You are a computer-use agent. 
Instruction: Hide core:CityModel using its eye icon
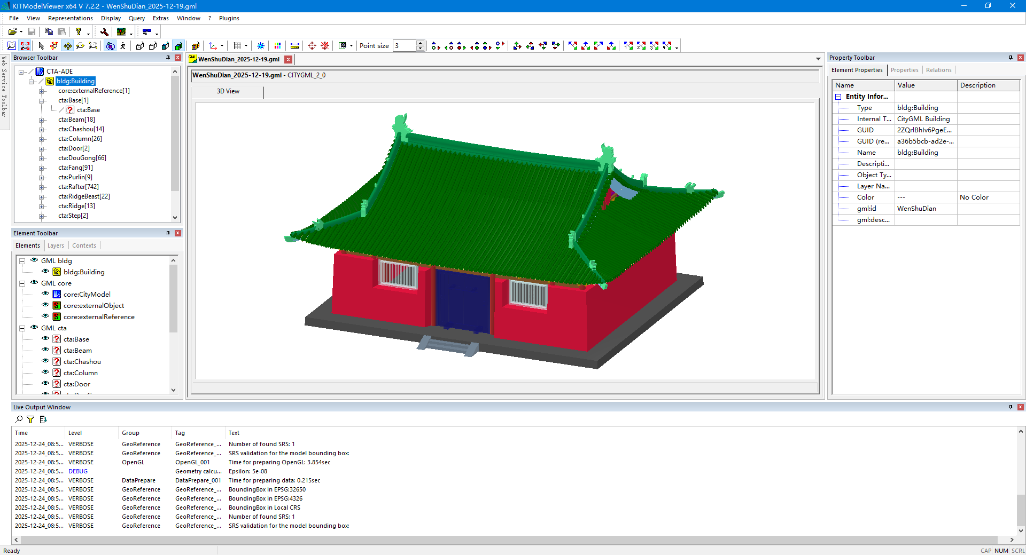coord(45,294)
